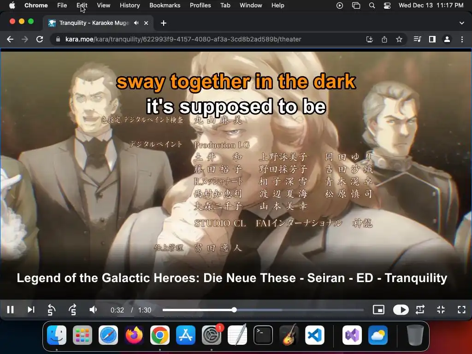The image size is (472, 354).
Task: Open picture-in-picture mode for the video
Action: coord(378,310)
